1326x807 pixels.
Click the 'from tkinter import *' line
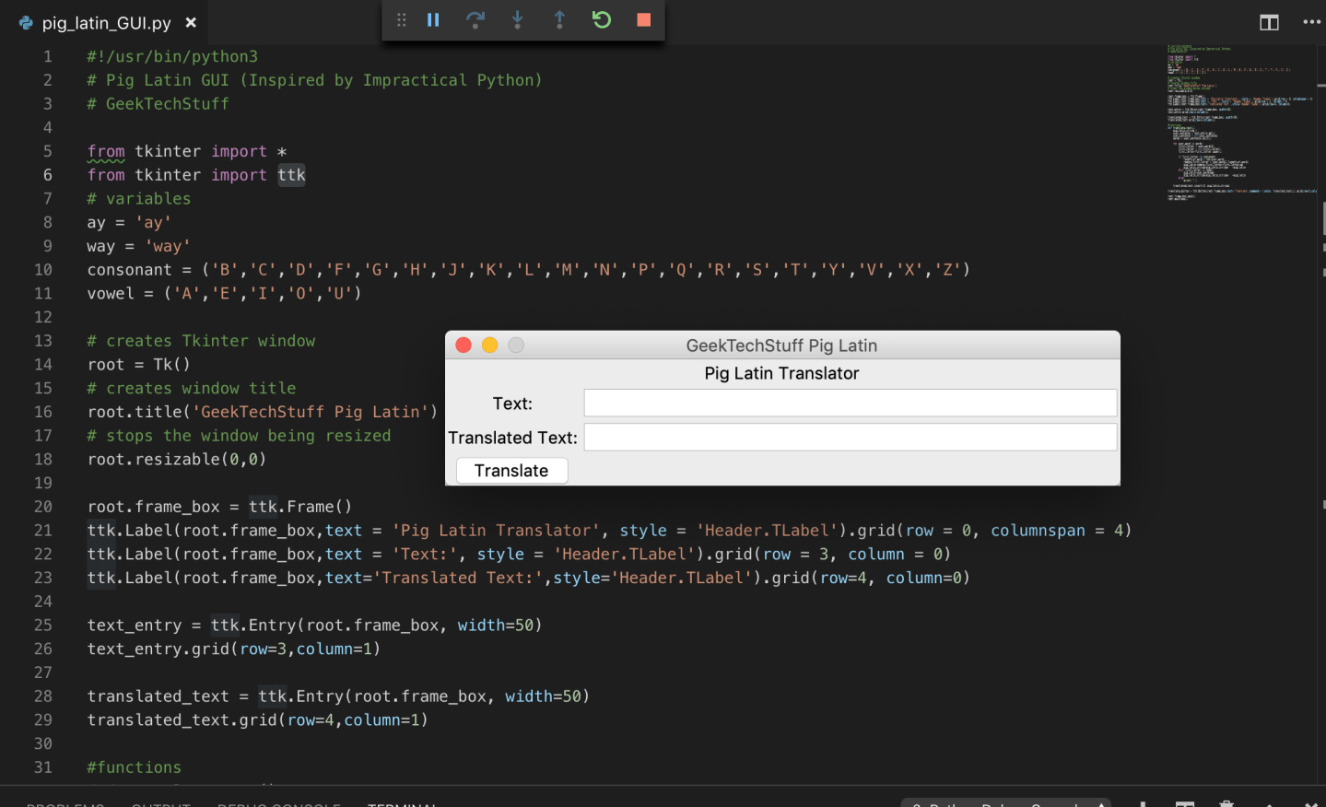click(187, 151)
